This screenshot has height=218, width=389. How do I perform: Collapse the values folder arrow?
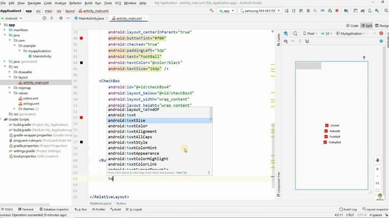click(10, 93)
